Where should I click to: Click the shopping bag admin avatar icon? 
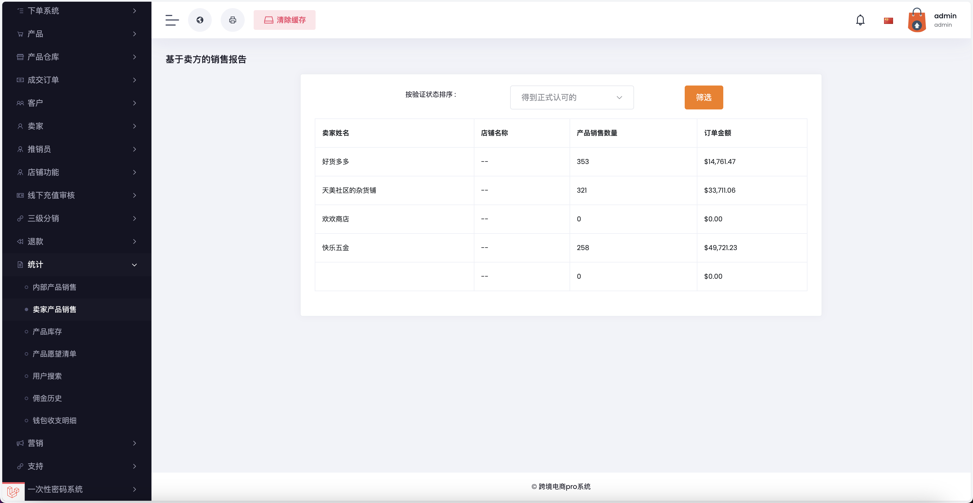(x=917, y=20)
